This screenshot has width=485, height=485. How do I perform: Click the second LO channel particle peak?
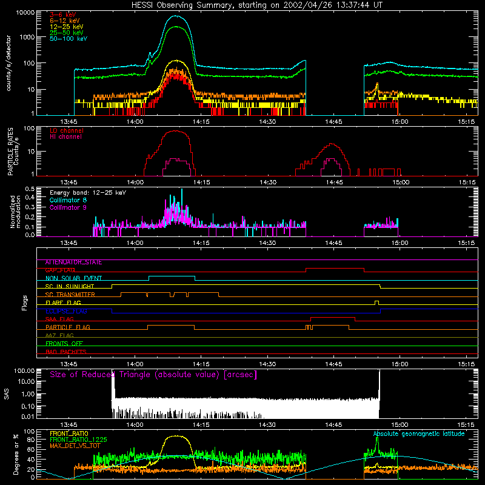[332, 144]
